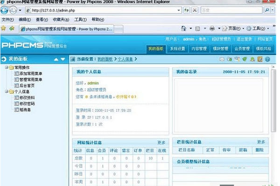Screen dimensions: 280x186
Task: Open the recent pages dropdown arrow
Action: [x=20, y=10]
